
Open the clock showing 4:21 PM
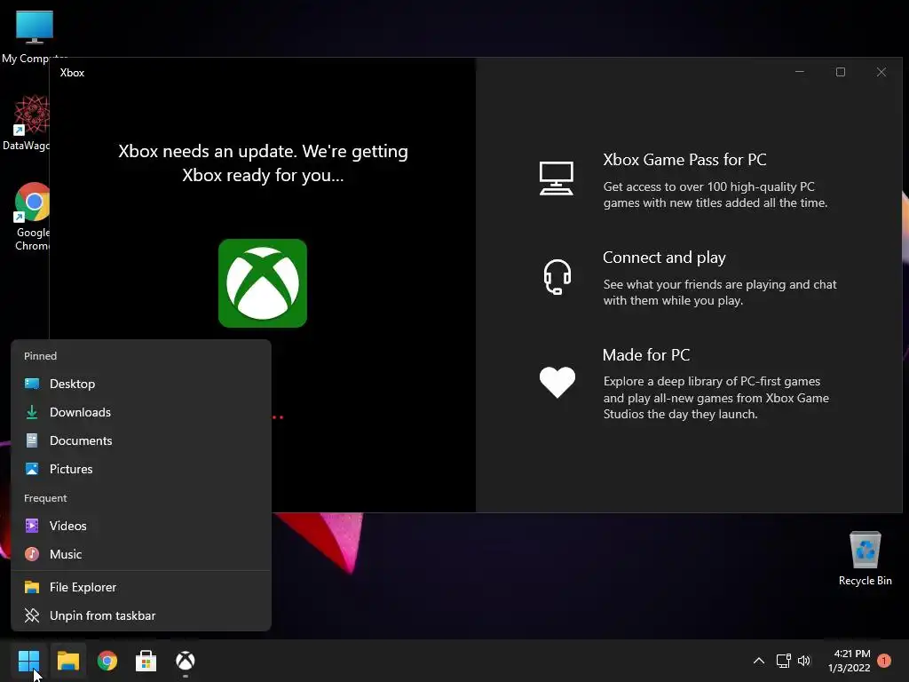[850, 661]
